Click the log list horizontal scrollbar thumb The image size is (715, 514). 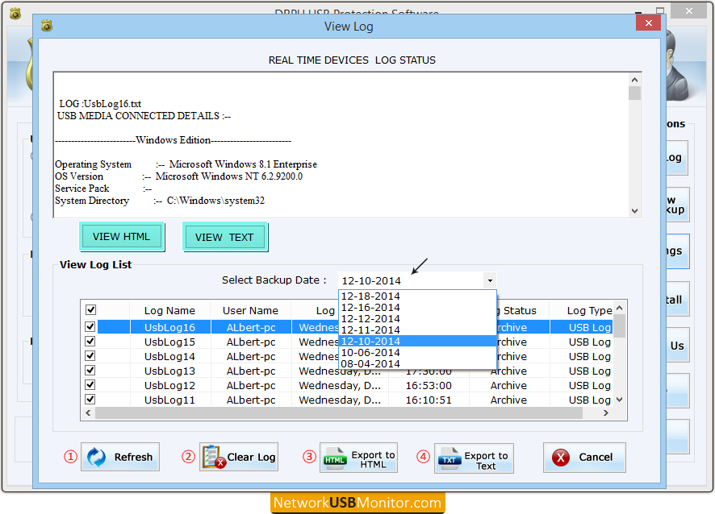tap(339, 413)
